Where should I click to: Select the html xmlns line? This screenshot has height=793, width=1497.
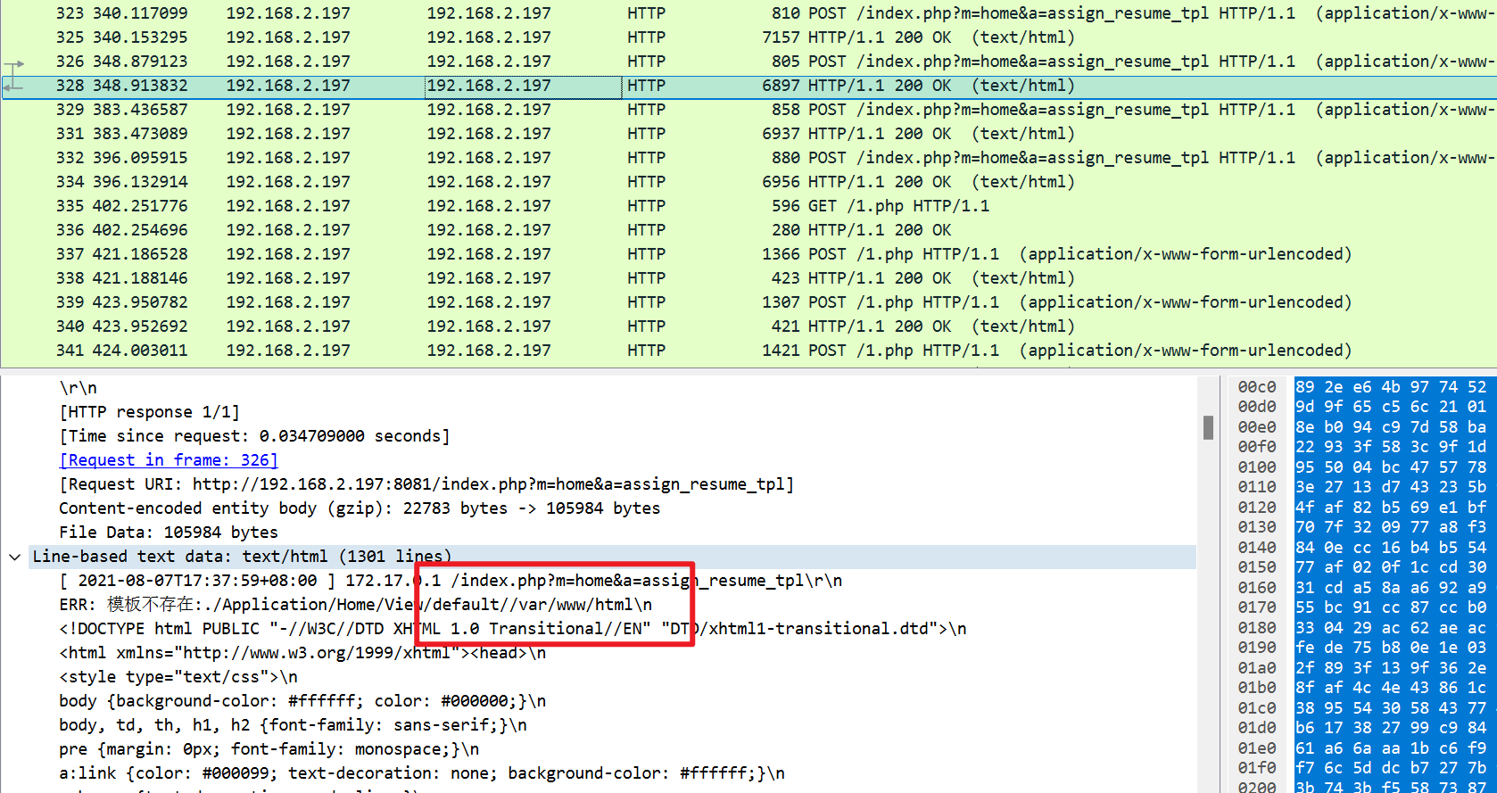(302, 653)
